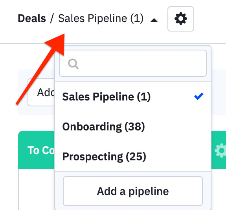Select Sales Pipeline (1) from list
The width and height of the screenshot is (226, 210).
[x=133, y=97]
